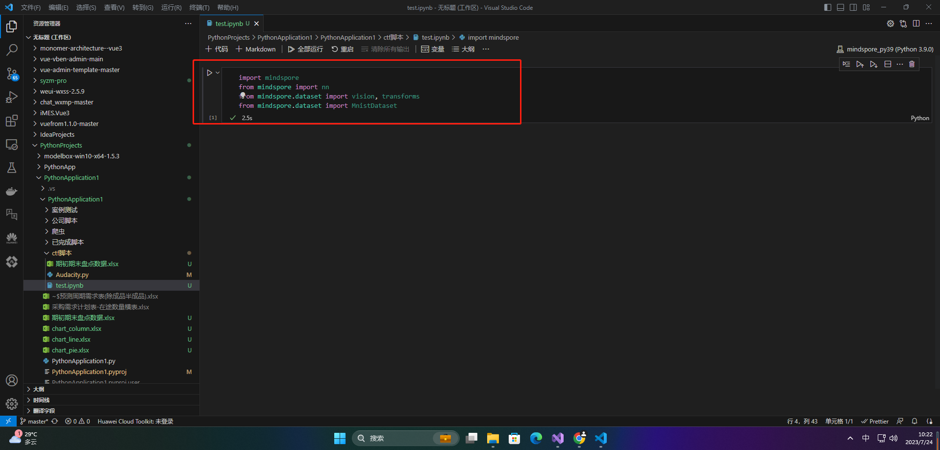The width and height of the screenshot is (940, 450).
Task: Open the 文件(F) menu
Action: [x=31, y=7]
